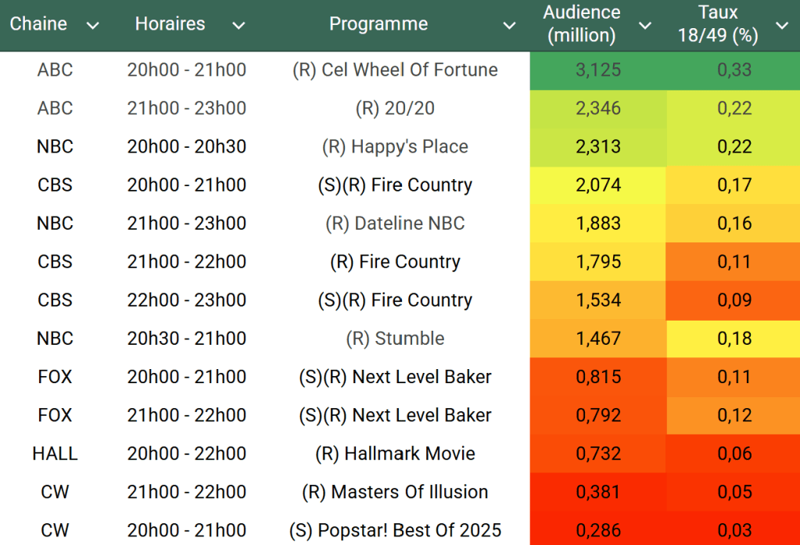Select the HALL channel cell
This screenshot has height=545, width=800.
point(55,454)
